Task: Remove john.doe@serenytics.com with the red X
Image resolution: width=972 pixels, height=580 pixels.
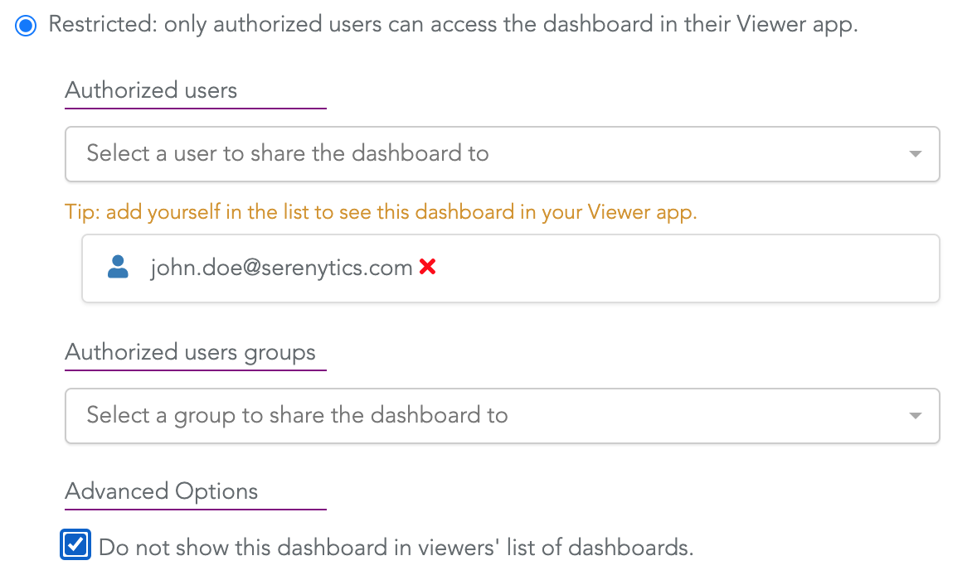Action: pyautogui.click(x=428, y=267)
